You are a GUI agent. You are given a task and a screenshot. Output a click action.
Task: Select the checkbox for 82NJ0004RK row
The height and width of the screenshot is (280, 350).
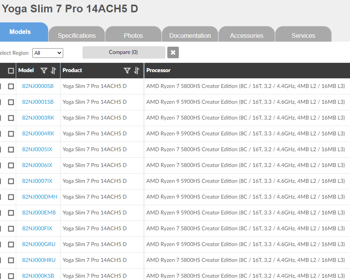[11, 134]
